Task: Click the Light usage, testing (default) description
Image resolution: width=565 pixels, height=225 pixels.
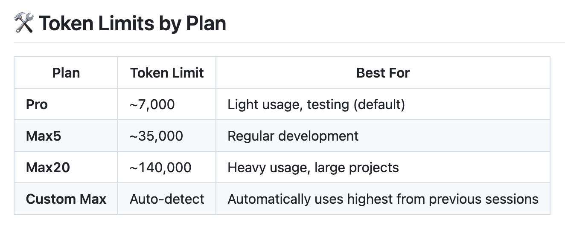Action: click(x=316, y=104)
